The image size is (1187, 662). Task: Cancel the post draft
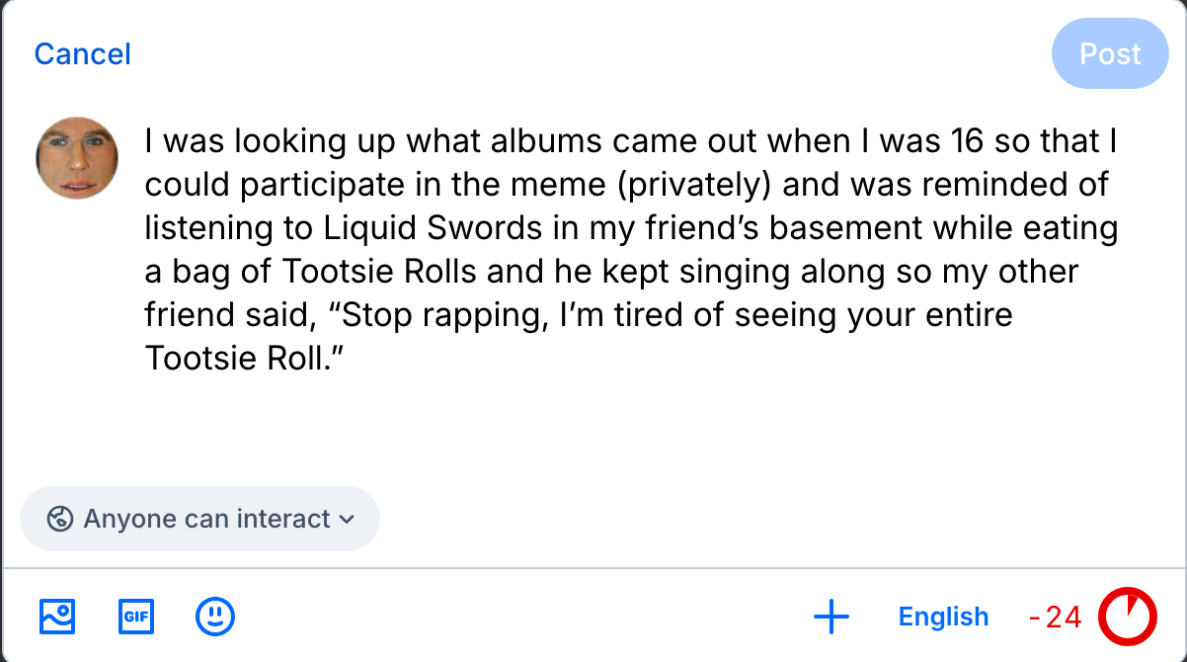coord(82,54)
